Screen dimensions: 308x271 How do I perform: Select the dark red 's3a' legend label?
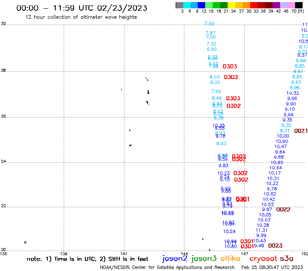286,258
